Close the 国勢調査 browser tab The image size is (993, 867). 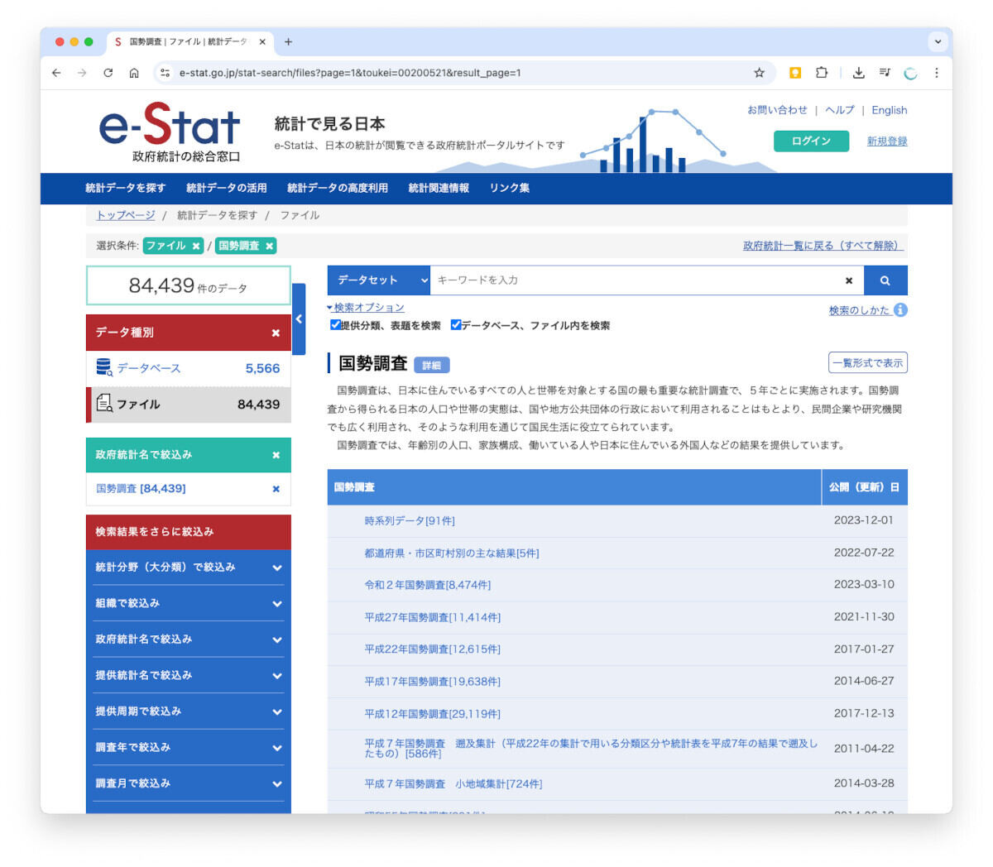point(262,41)
